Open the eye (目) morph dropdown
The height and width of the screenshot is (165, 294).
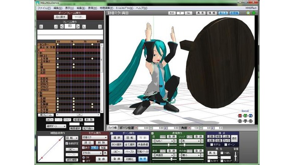point(164,141)
